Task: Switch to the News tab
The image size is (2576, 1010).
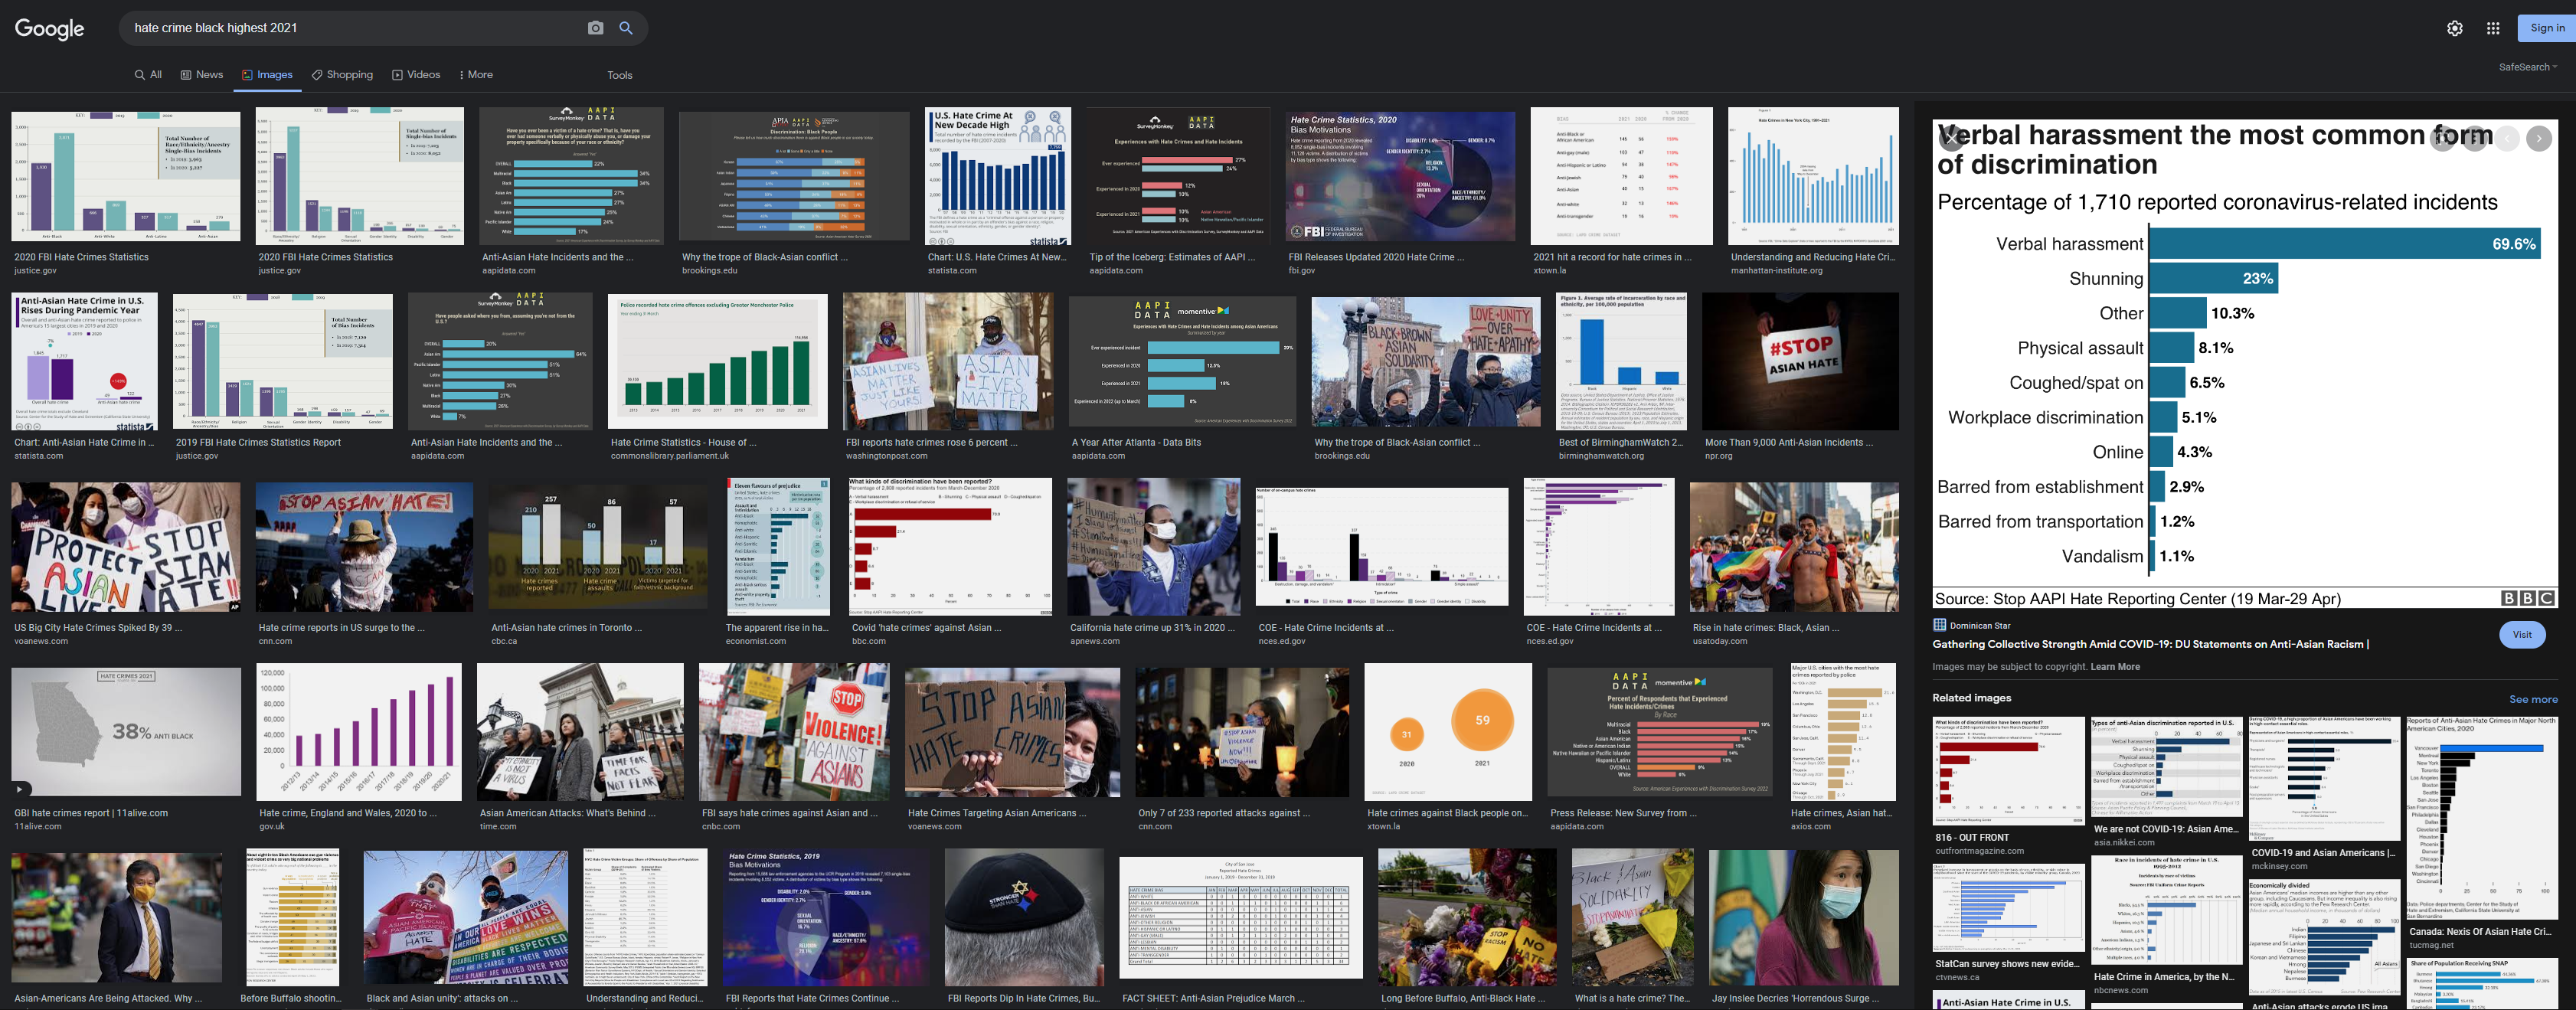Action: pyautogui.click(x=202, y=75)
